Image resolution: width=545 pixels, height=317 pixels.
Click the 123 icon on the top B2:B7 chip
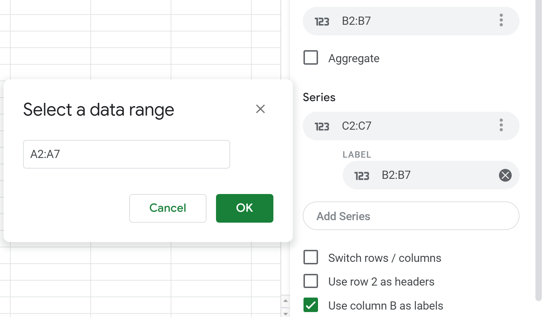(322, 22)
